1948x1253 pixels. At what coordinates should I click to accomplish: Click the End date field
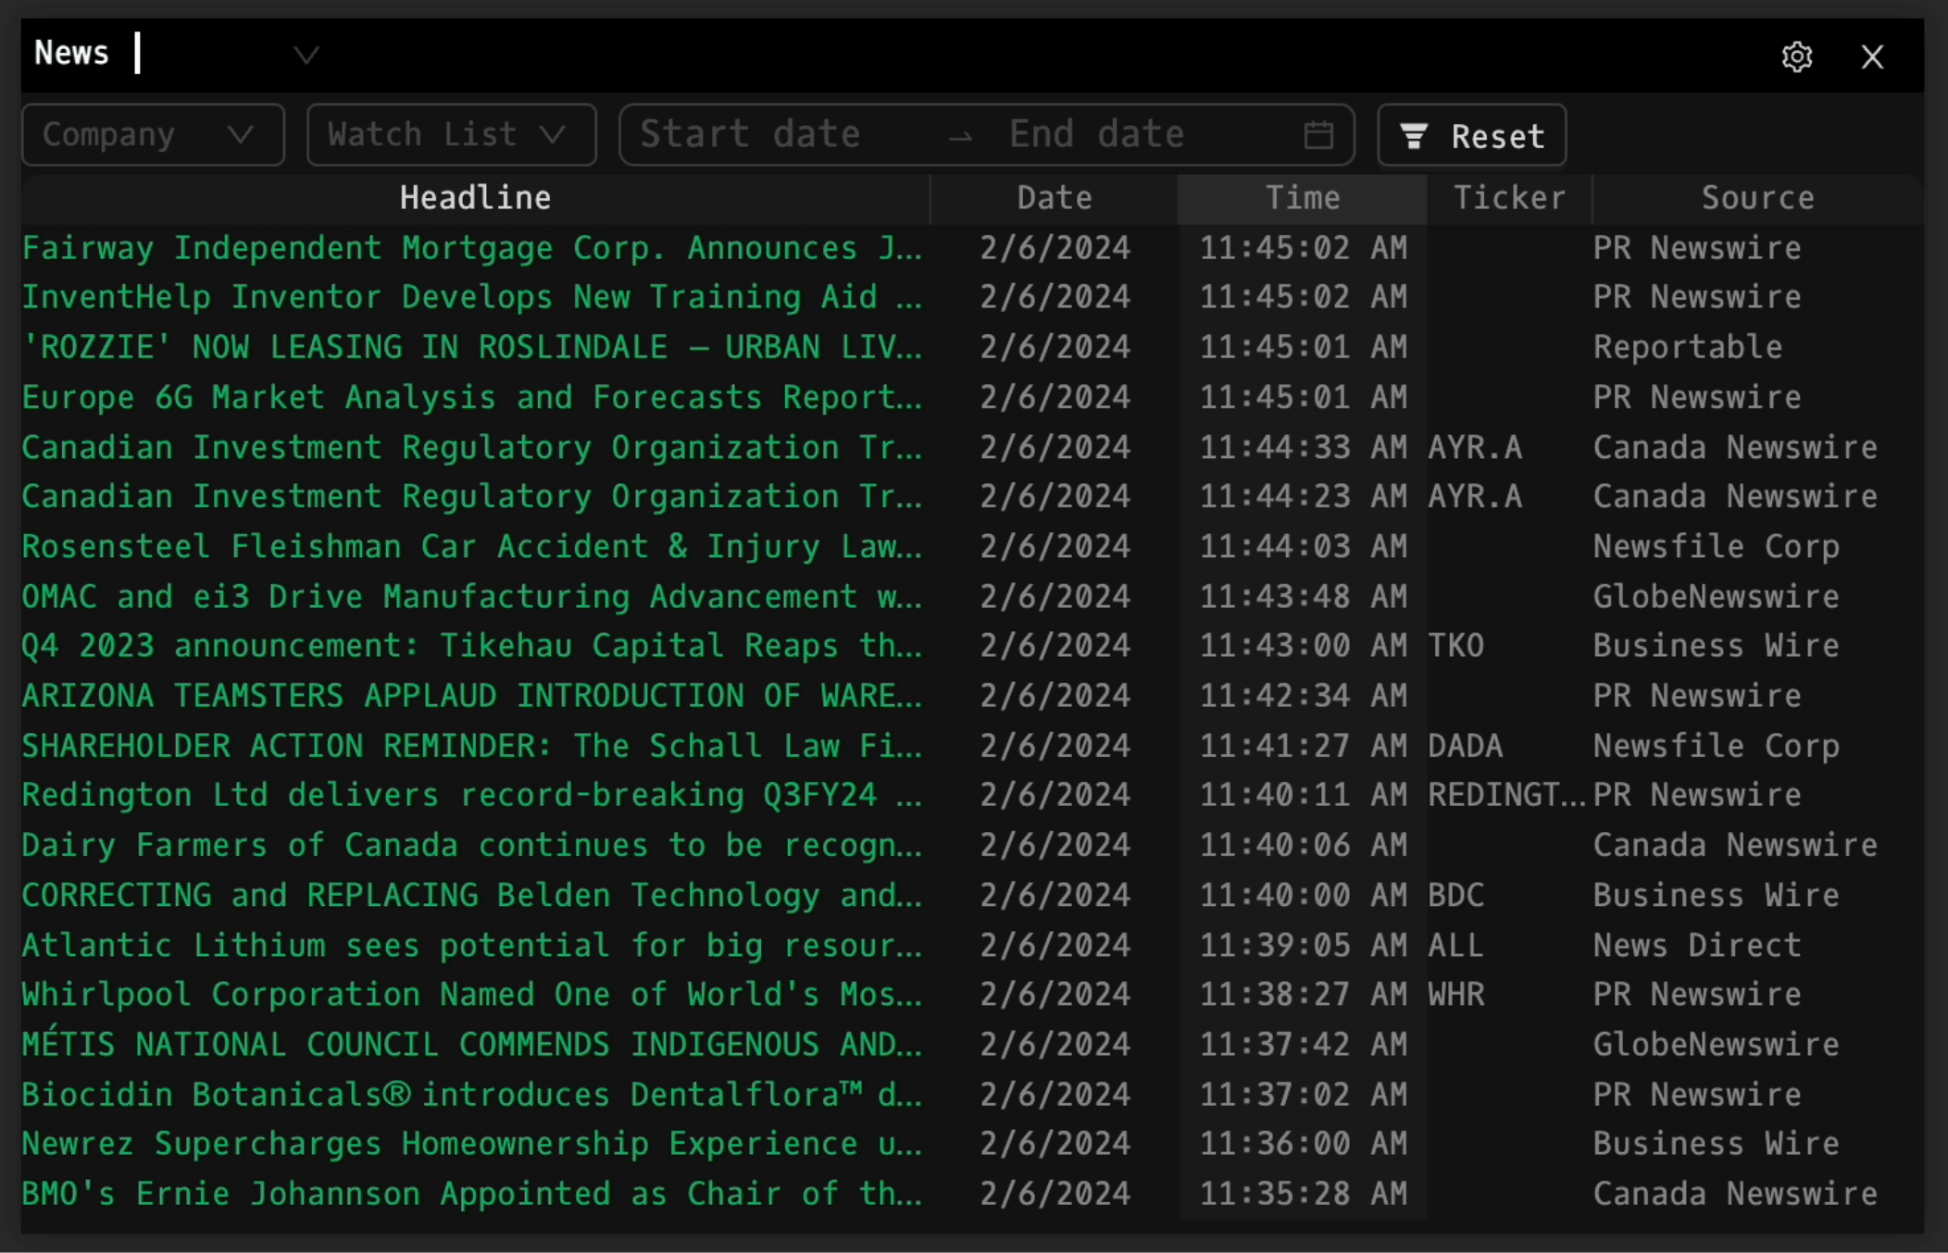click(x=1097, y=135)
